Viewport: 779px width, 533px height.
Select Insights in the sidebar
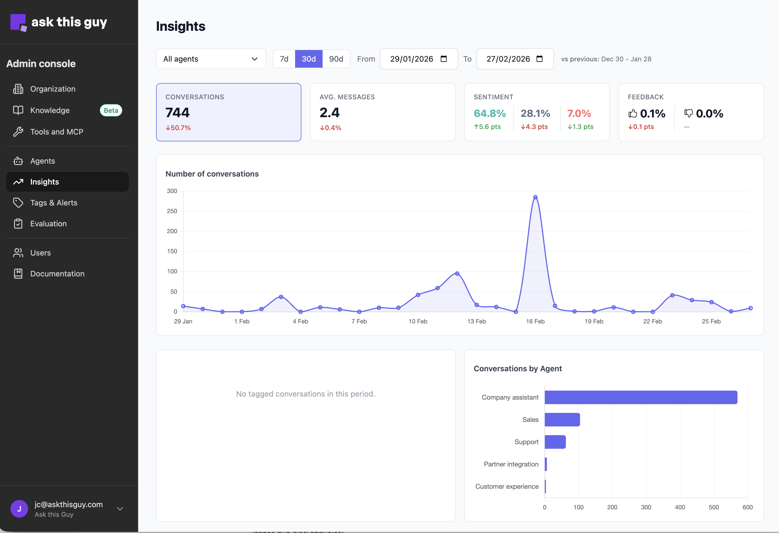pyautogui.click(x=45, y=182)
